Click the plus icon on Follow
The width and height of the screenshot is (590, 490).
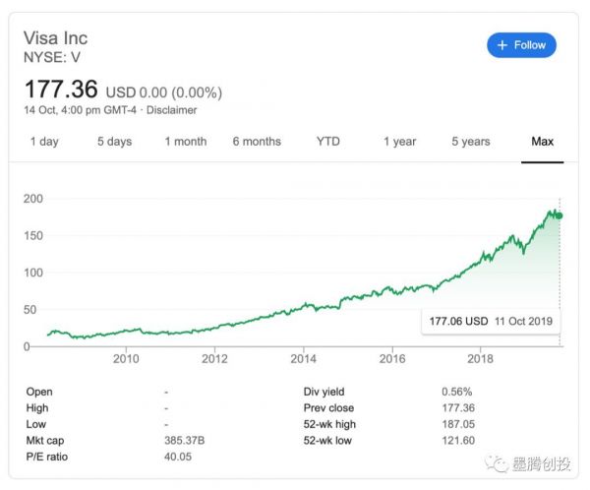[x=502, y=45]
